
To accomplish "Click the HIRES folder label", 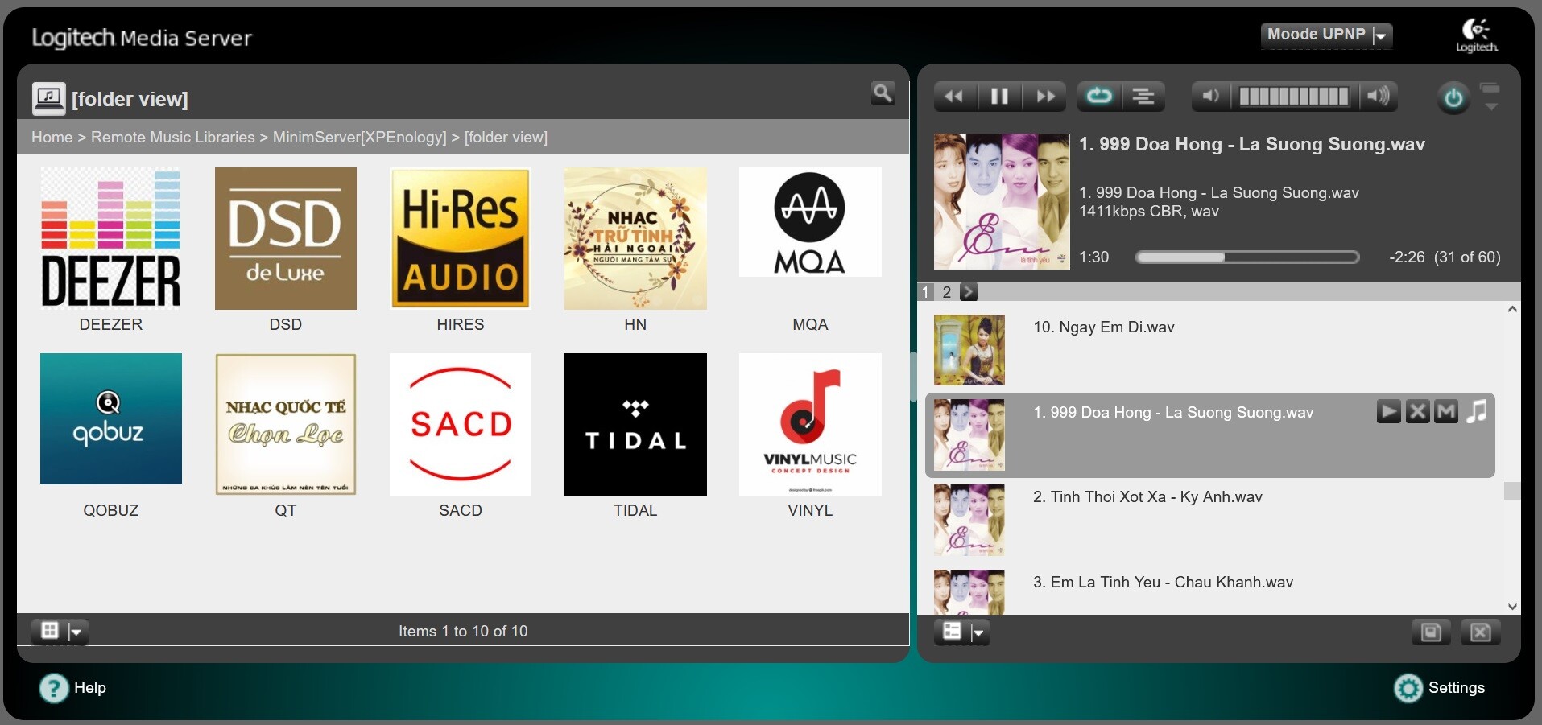I will click(x=461, y=325).
